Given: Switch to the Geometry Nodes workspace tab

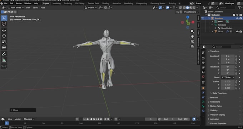Looking at the screenshot, I should tap(158, 4).
